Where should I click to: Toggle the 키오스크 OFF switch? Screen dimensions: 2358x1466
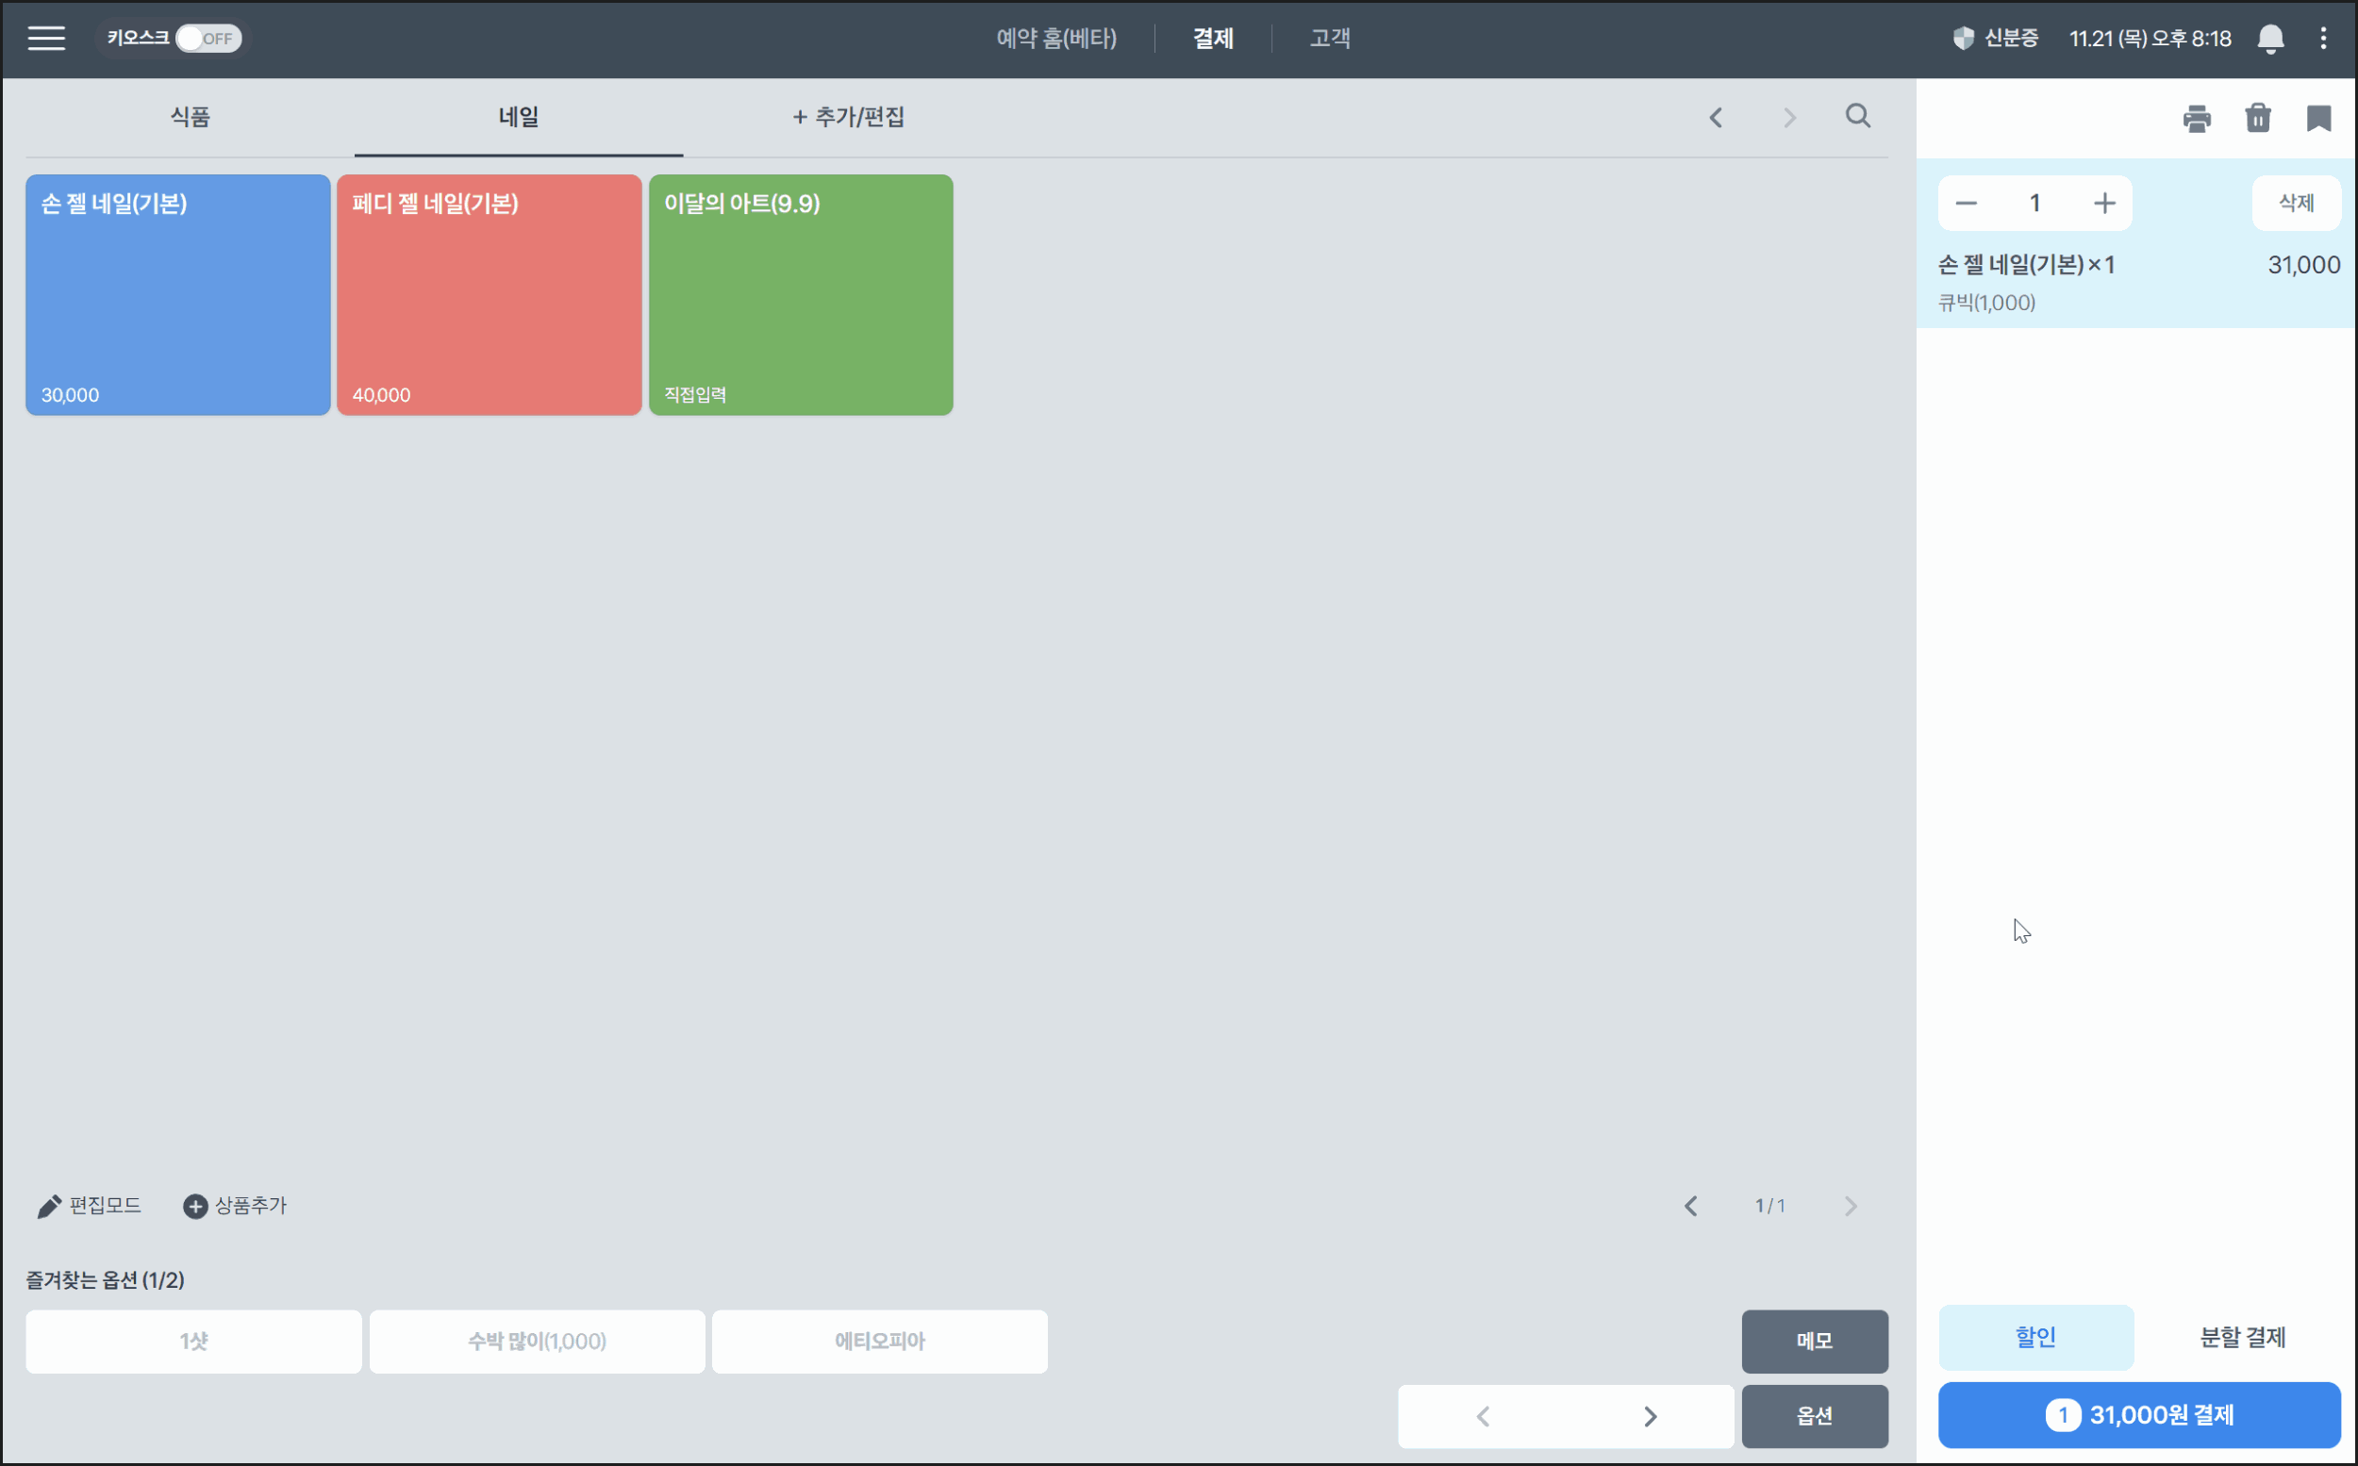pyautogui.click(x=208, y=39)
